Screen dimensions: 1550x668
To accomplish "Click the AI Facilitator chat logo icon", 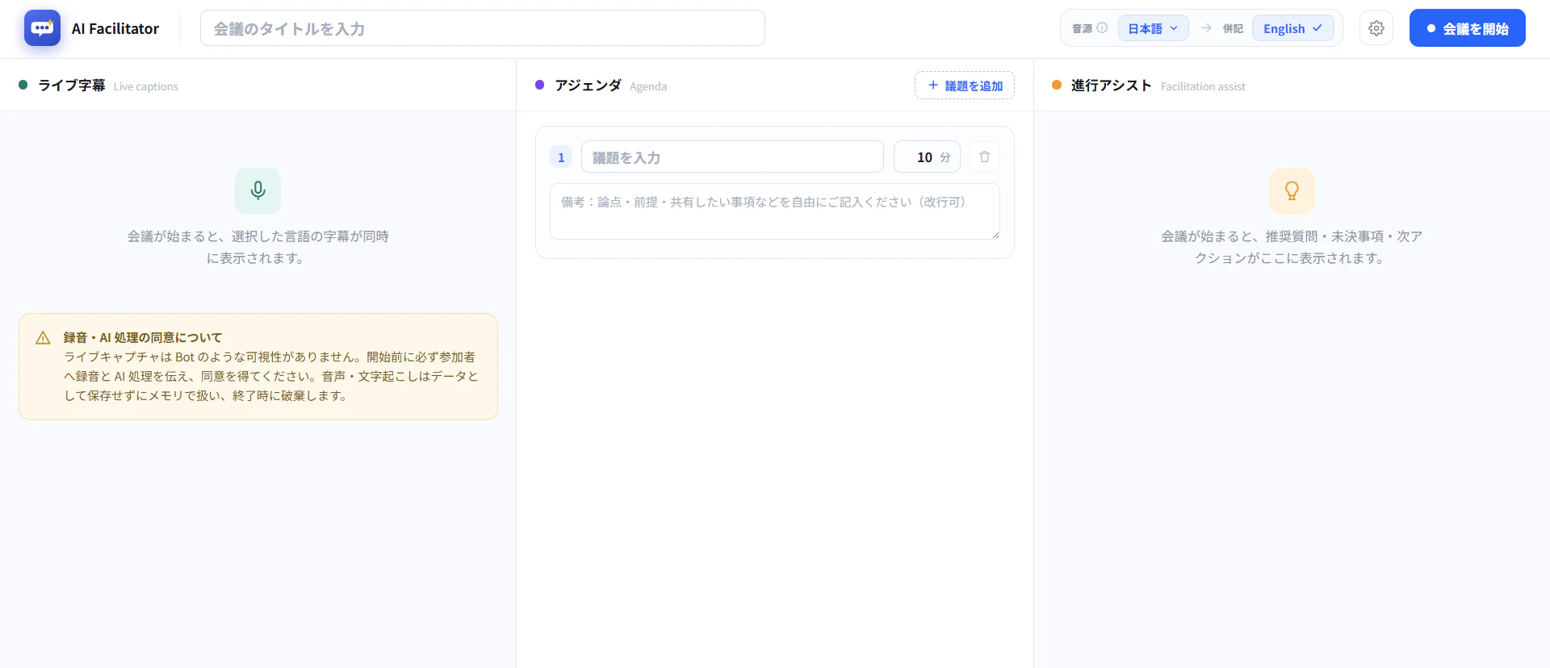I will coord(42,28).
